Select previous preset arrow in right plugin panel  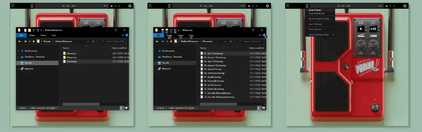coord(379,6)
